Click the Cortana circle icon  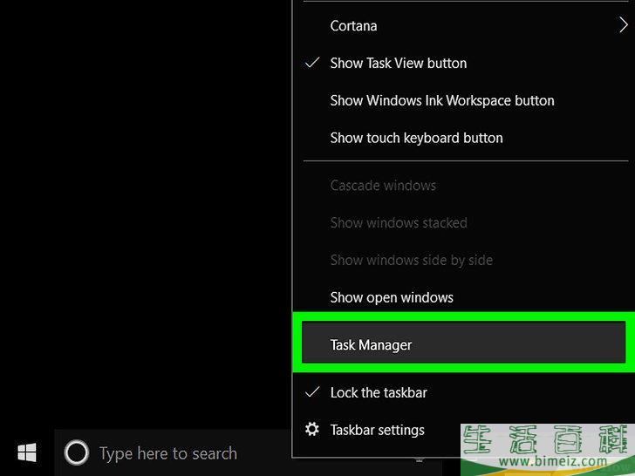click(x=76, y=452)
